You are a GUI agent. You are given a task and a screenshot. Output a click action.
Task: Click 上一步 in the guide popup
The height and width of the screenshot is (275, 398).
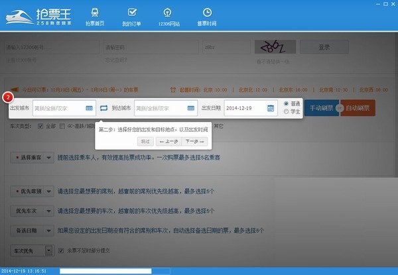[x=168, y=141]
